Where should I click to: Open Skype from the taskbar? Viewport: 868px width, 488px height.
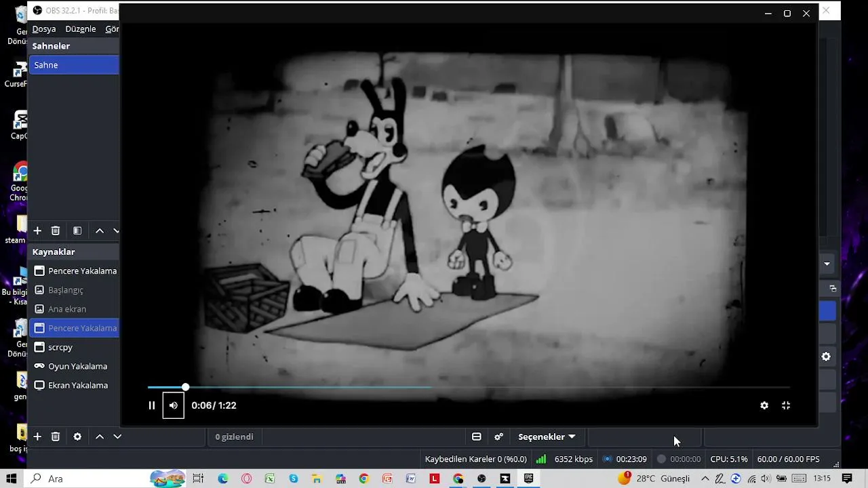click(294, 479)
